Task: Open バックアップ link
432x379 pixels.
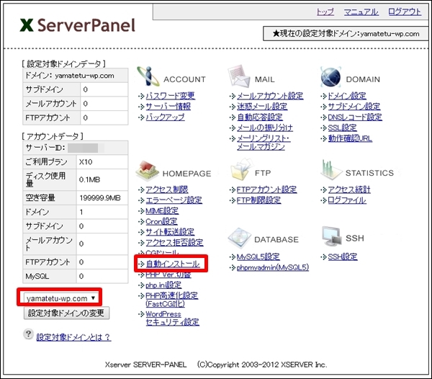Action: coord(165,117)
